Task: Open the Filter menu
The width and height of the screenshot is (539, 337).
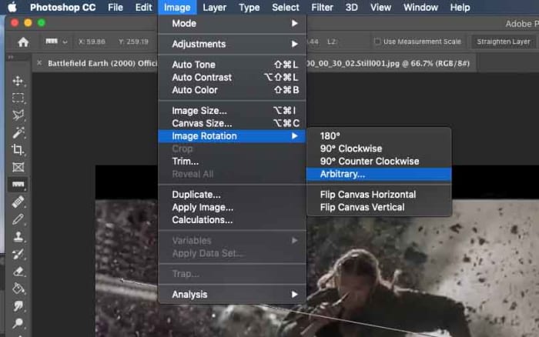Action: [322, 8]
